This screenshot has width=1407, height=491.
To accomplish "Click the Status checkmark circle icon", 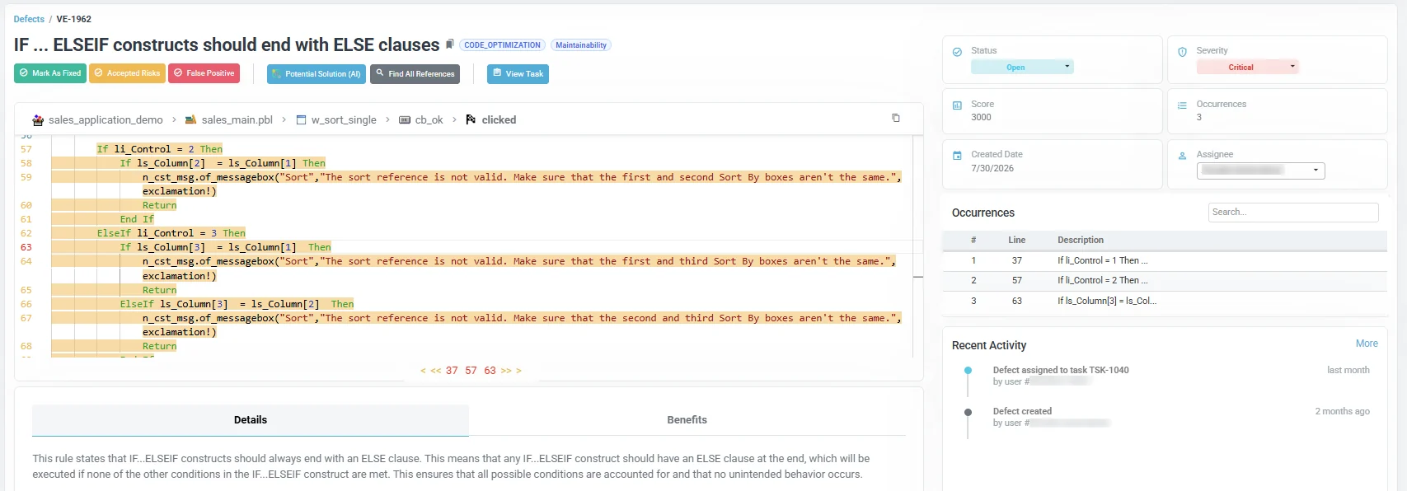I will 957,52.
